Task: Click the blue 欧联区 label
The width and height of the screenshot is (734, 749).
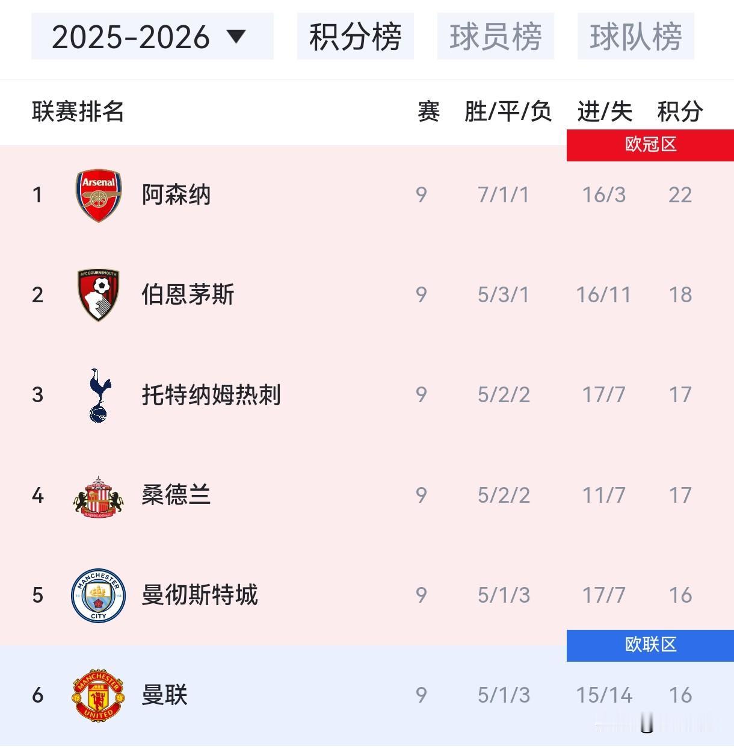Action: pos(650,645)
